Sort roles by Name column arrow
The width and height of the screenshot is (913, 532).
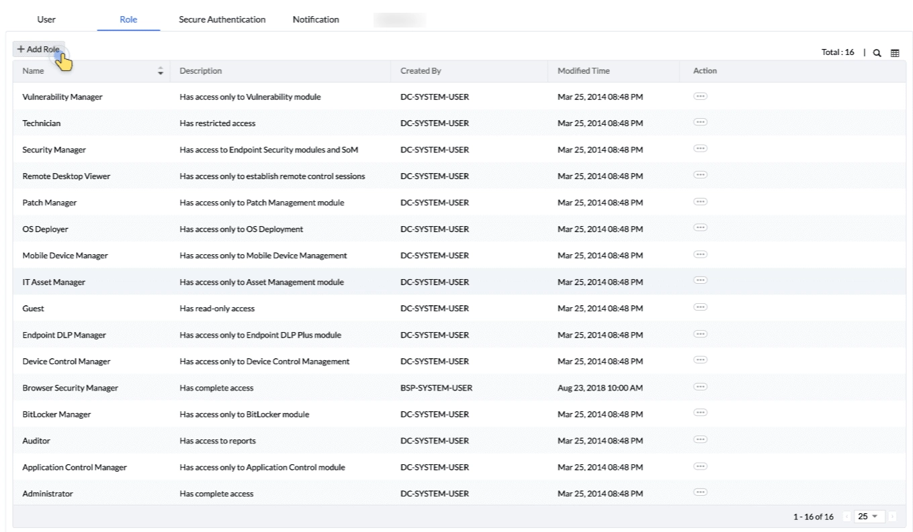tap(160, 71)
